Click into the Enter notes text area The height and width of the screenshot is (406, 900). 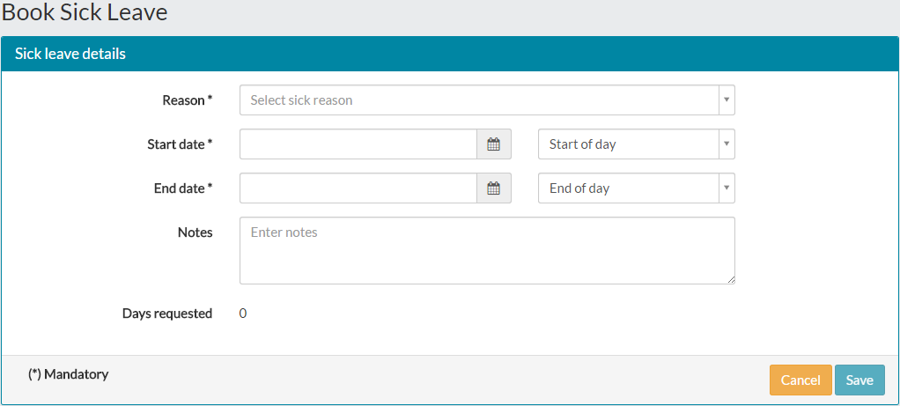pos(487,250)
